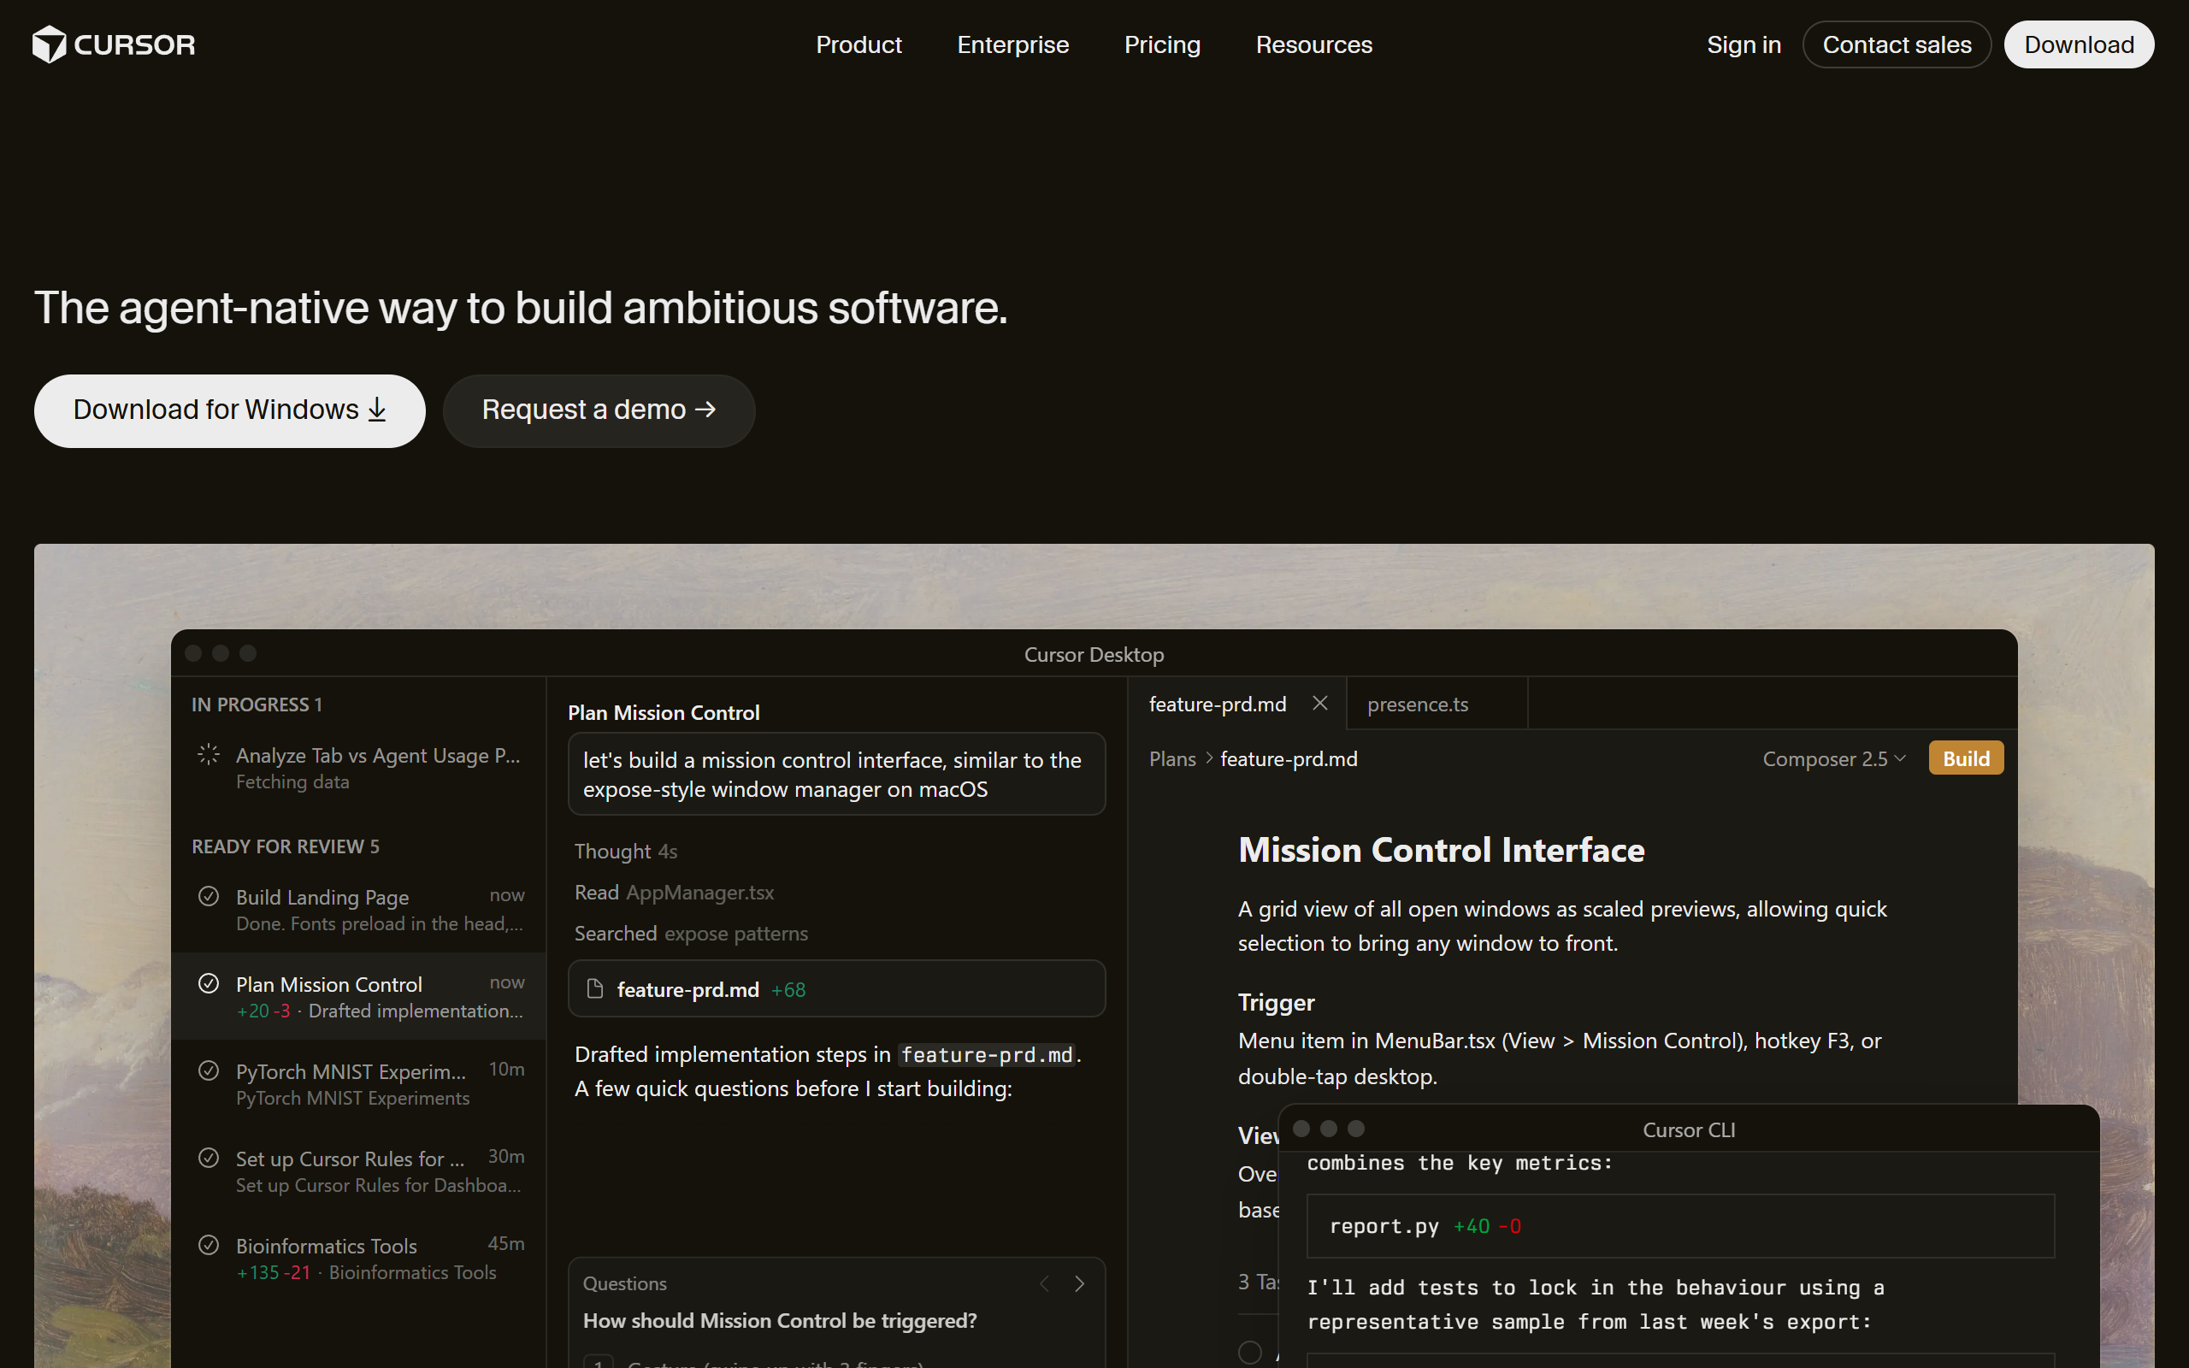This screenshot has width=2189, height=1368.
Task: Click the mission control prompt box
Action: point(835,774)
